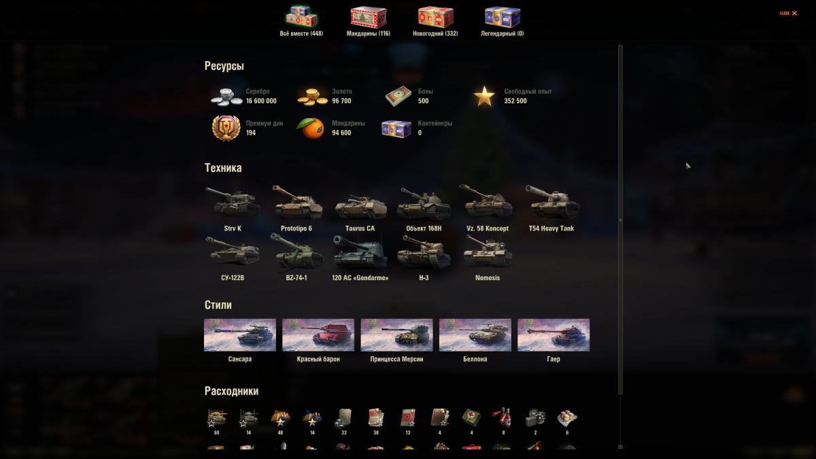Click the gear repair kit with count 2

[x=535, y=418]
